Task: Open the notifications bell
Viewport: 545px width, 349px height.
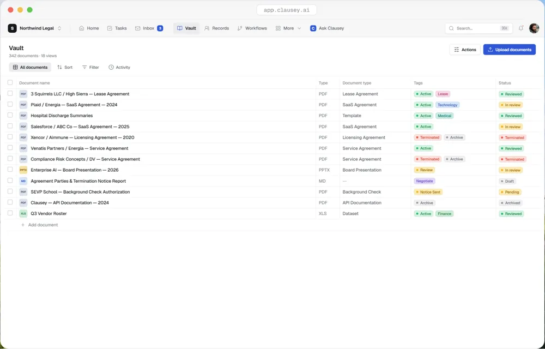Action: (x=520, y=28)
